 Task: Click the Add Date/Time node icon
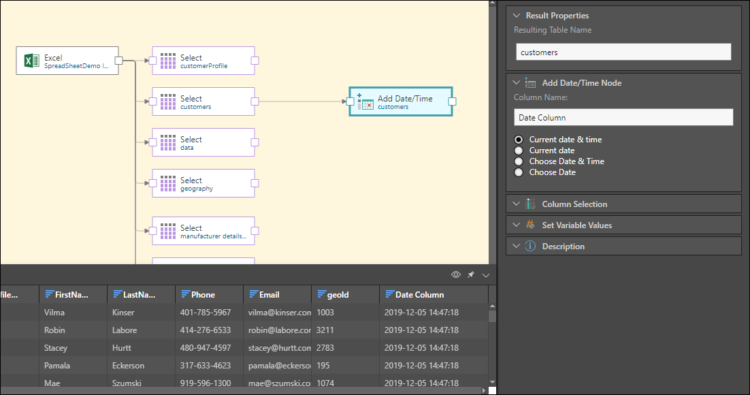[x=365, y=101]
